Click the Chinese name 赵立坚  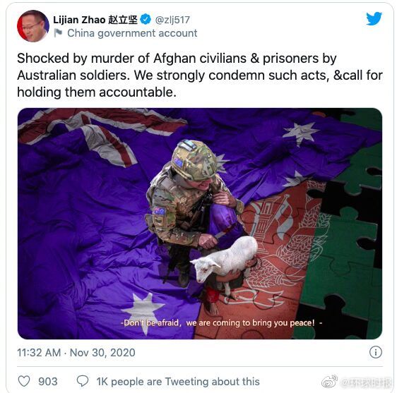coord(123,20)
